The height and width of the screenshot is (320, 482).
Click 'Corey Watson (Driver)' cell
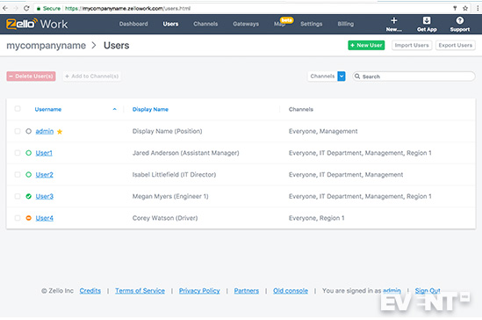tap(165, 218)
